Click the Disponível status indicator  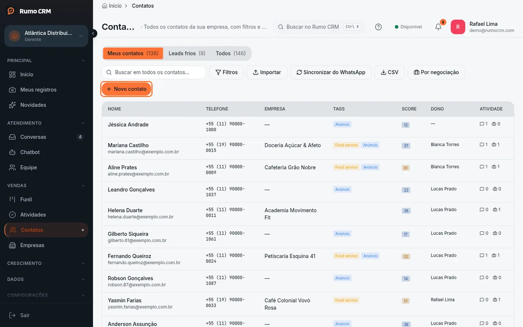[x=408, y=27]
